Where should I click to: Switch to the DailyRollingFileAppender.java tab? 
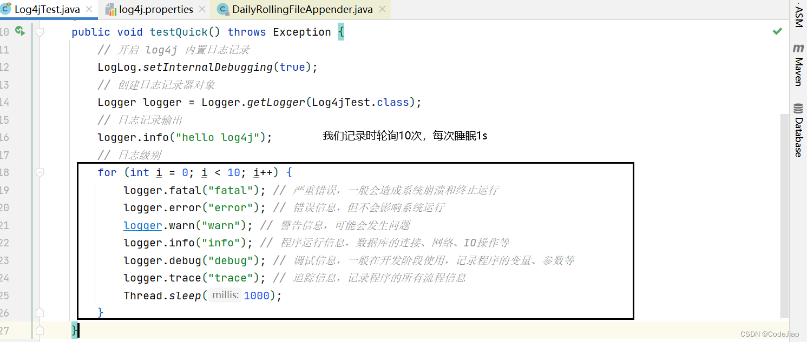click(302, 9)
